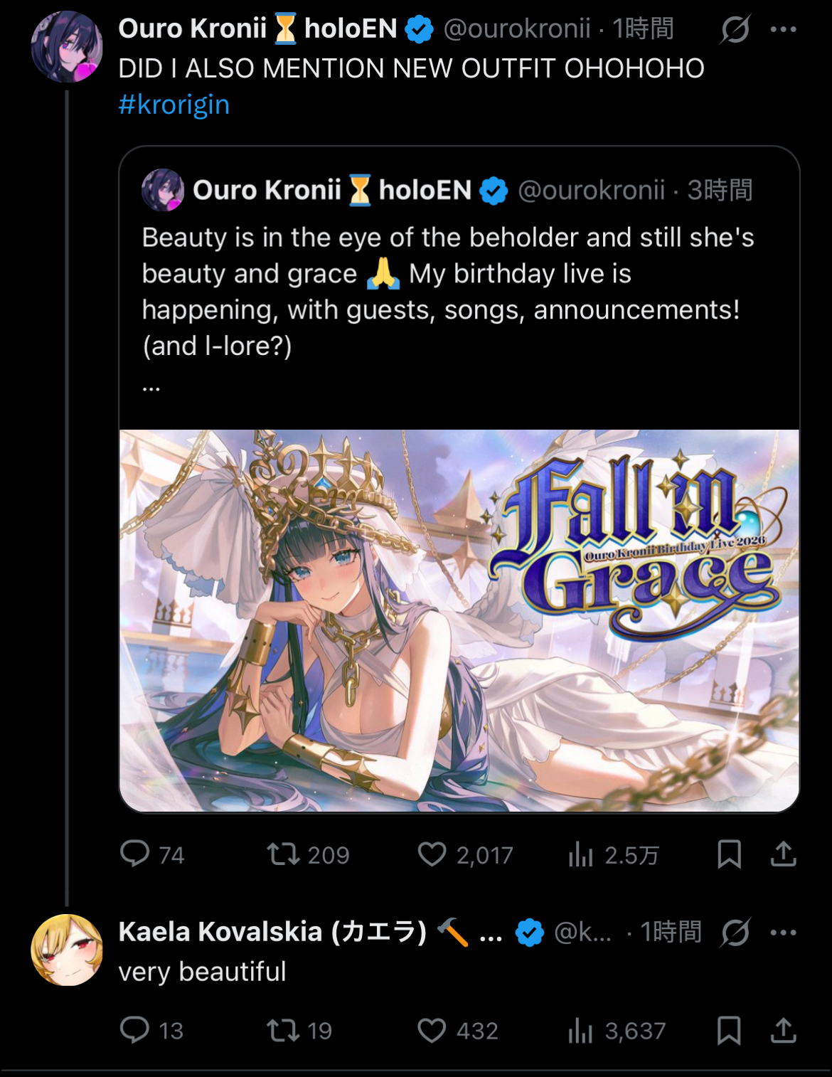Open more options for Kaela's reply
832x1077 pixels.
[783, 932]
